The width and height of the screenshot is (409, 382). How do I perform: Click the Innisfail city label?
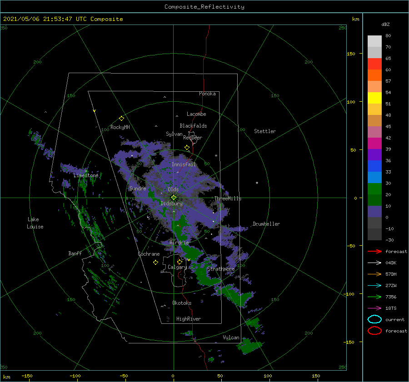[x=184, y=164]
